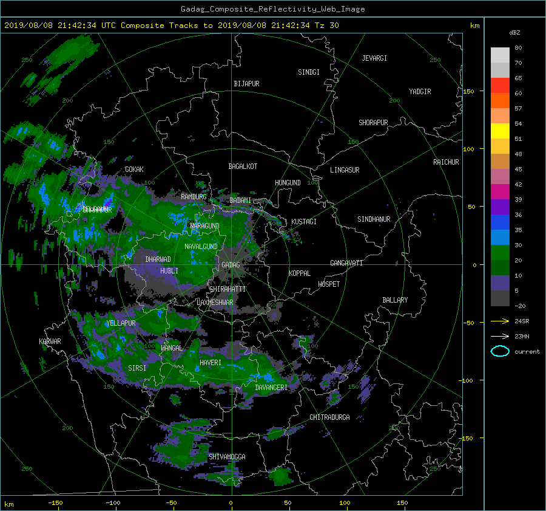Click the KARWAR city label
This screenshot has height=511, width=546.
[x=50, y=341]
